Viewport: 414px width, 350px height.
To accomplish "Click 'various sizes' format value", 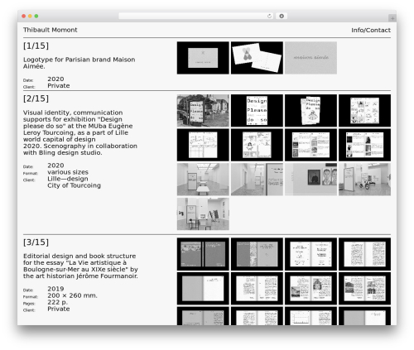I will pyautogui.click(x=68, y=172).
